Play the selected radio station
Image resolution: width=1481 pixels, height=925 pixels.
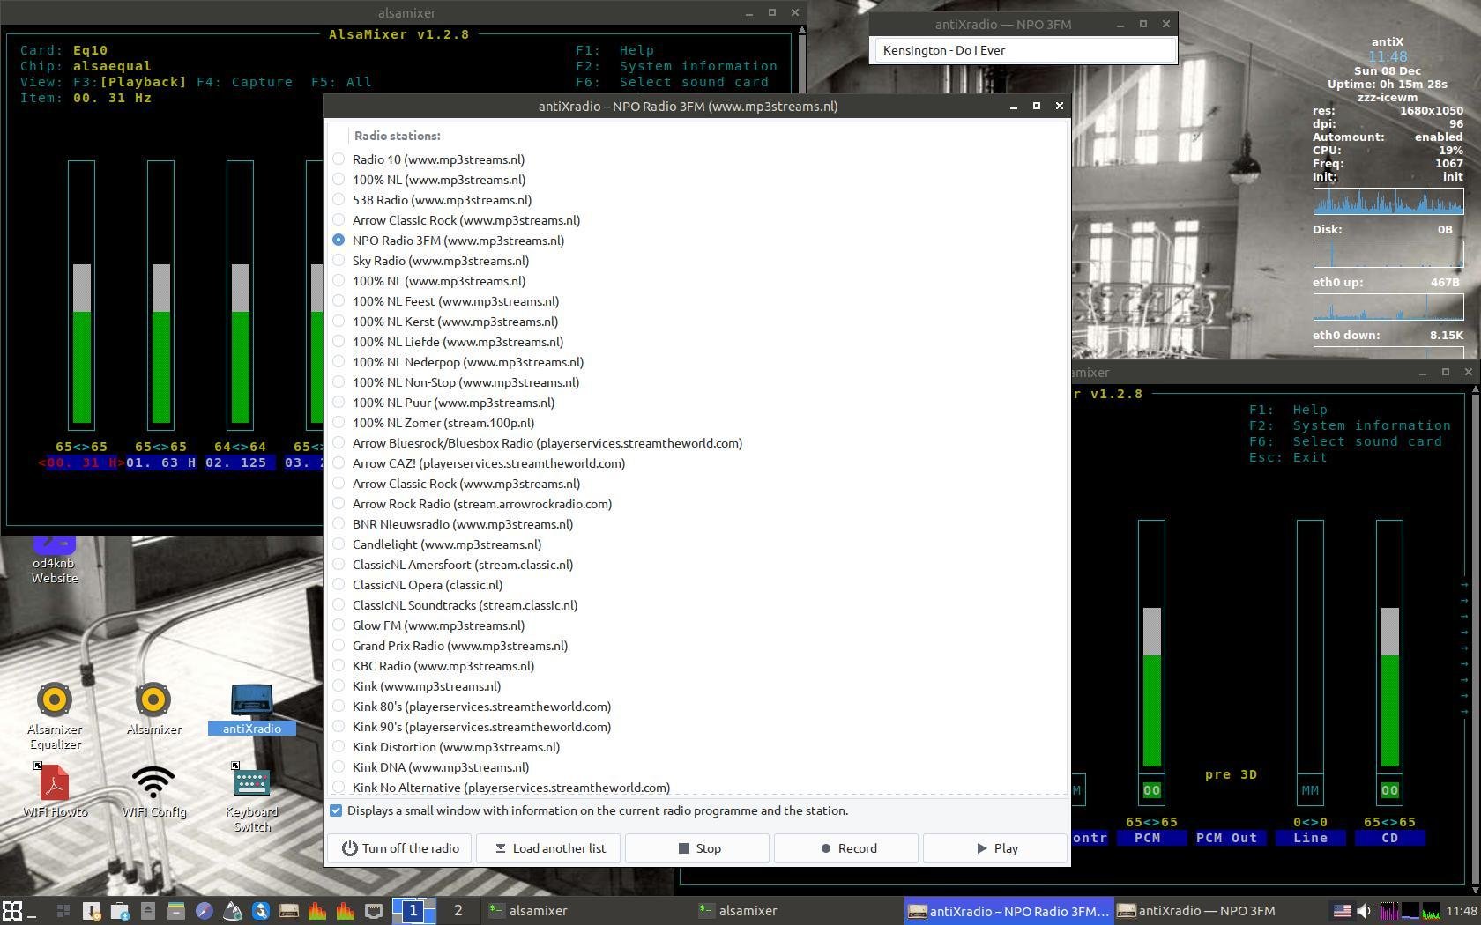[x=995, y=848]
